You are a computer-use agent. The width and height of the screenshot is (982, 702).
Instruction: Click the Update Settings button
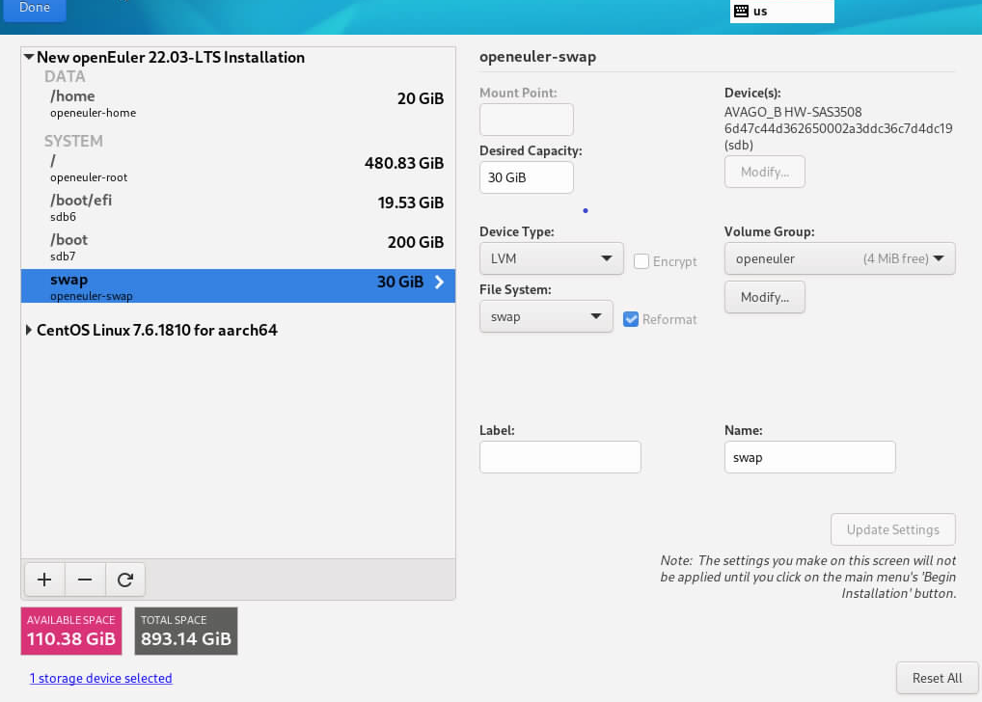point(893,529)
